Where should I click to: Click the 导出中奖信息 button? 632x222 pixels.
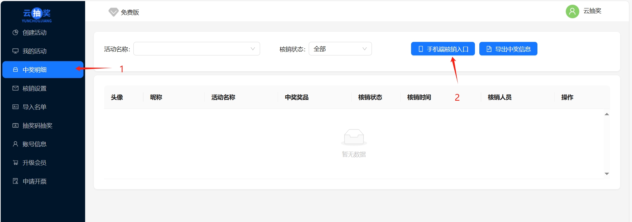508,49
